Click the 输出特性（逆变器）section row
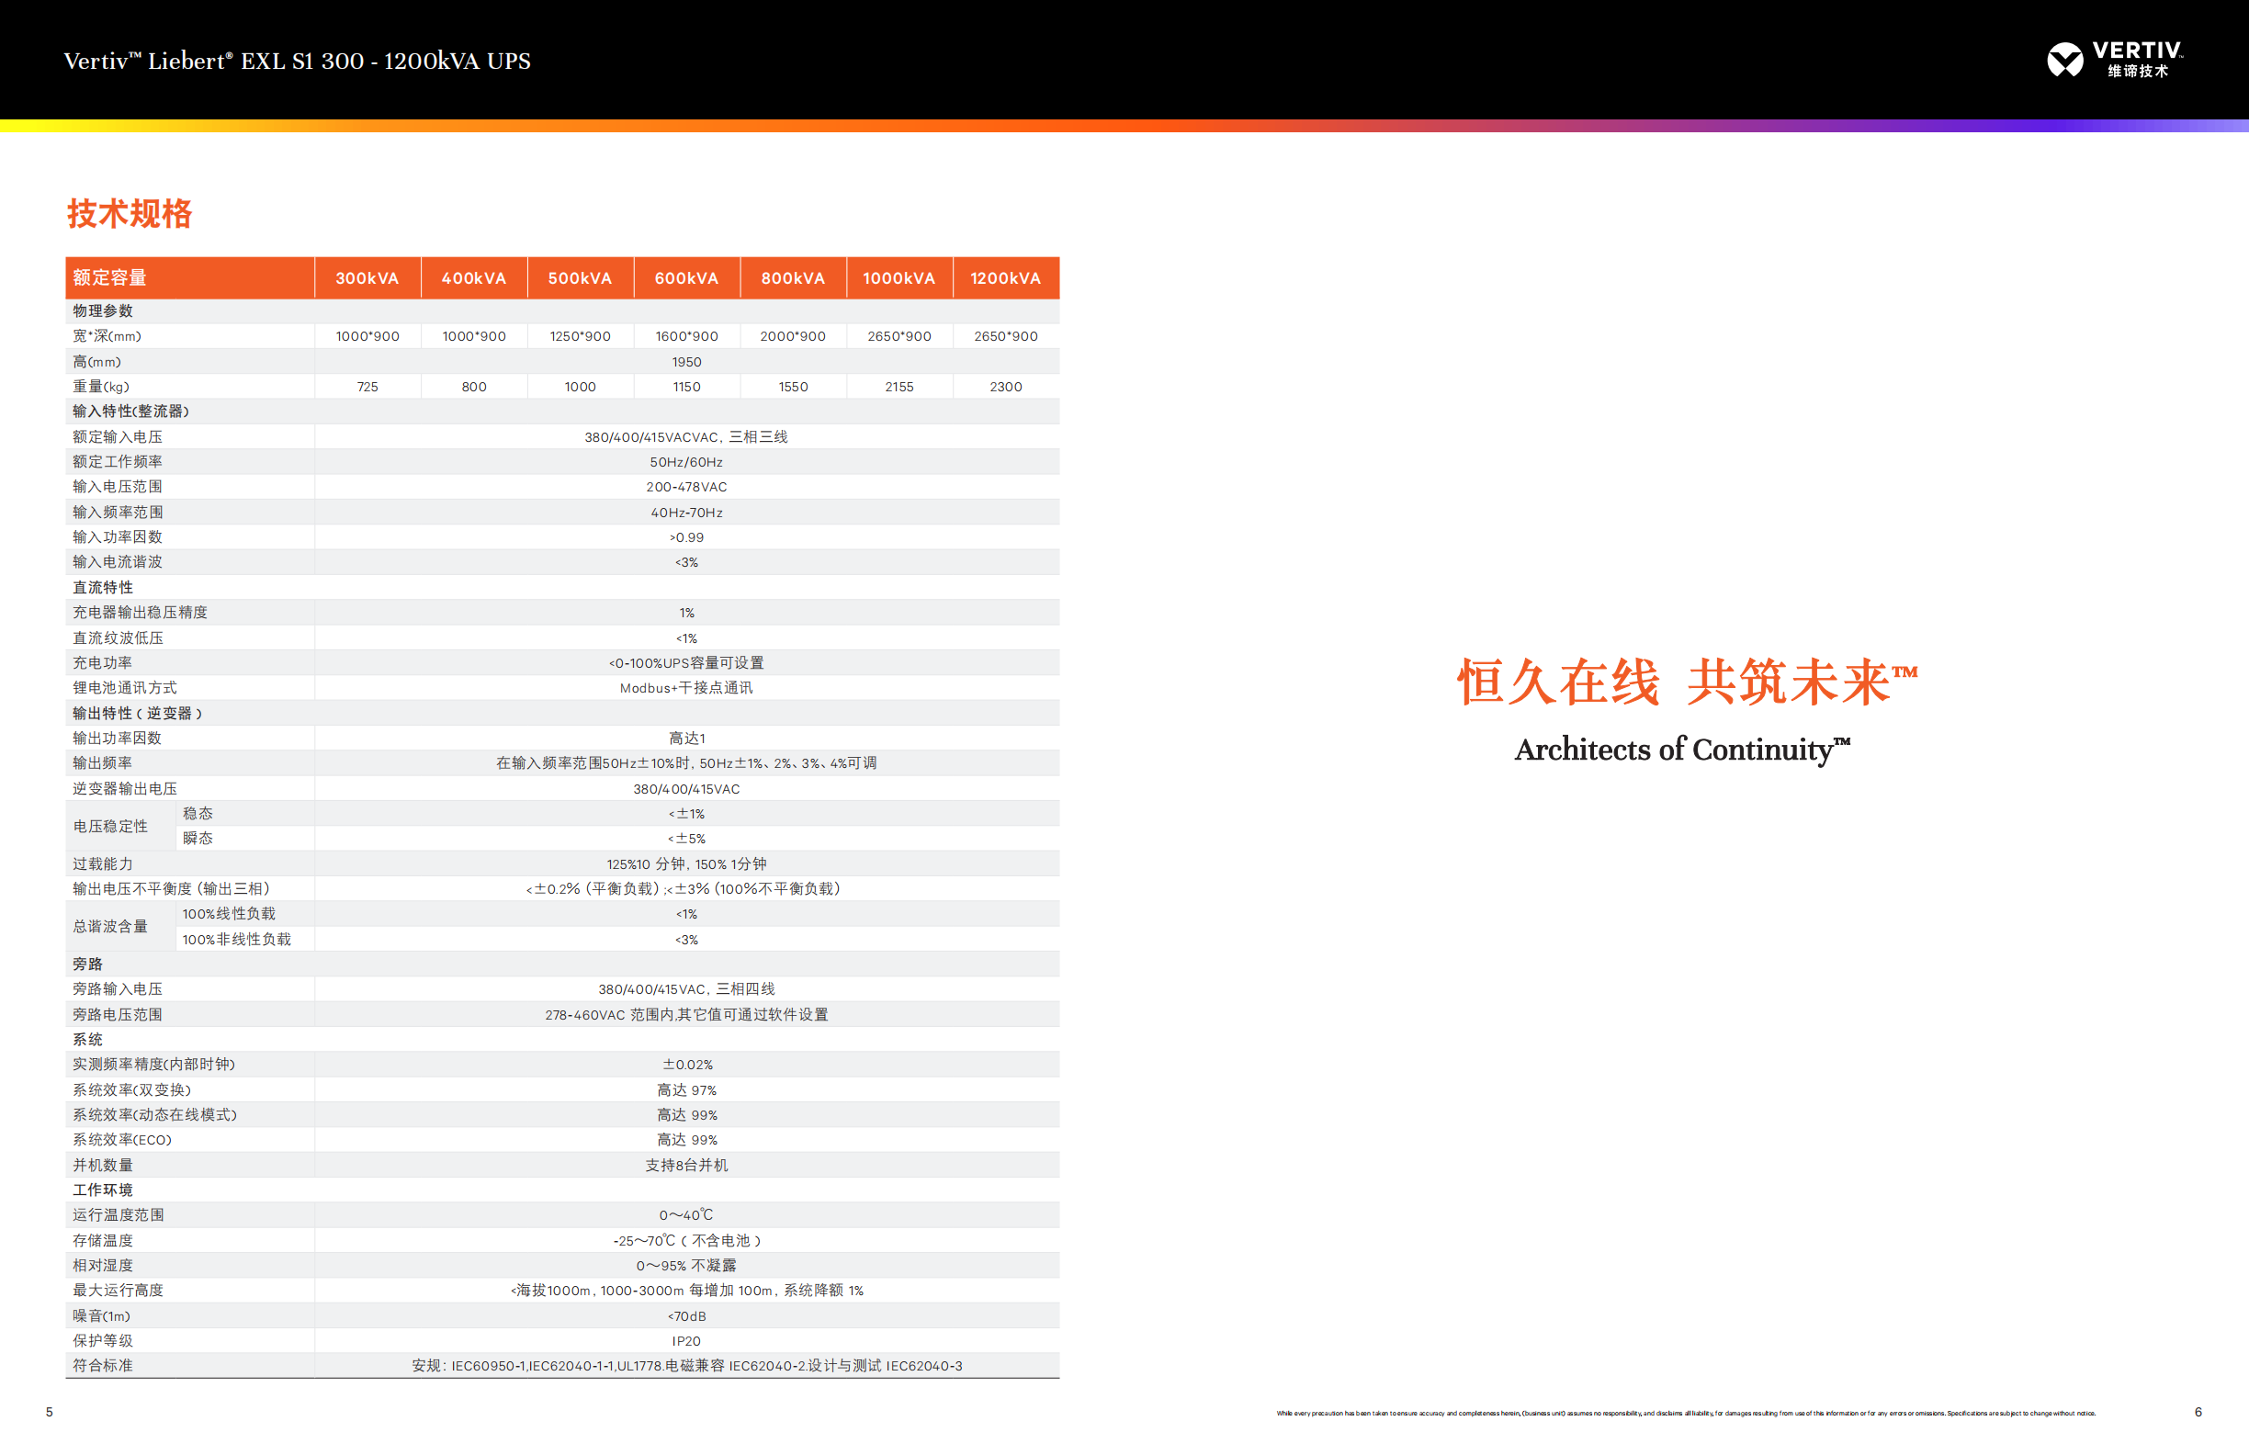2249x1455 pixels. tap(562, 714)
